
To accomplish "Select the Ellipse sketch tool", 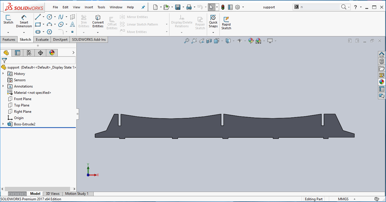I will click(61, 24).
